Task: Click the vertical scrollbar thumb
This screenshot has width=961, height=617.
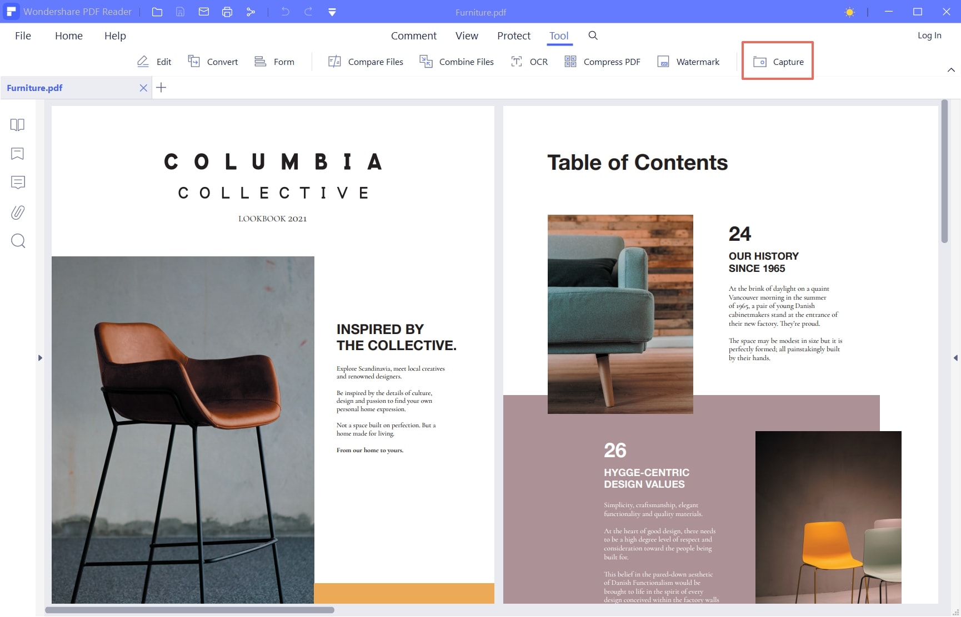Action: [944, 171]
